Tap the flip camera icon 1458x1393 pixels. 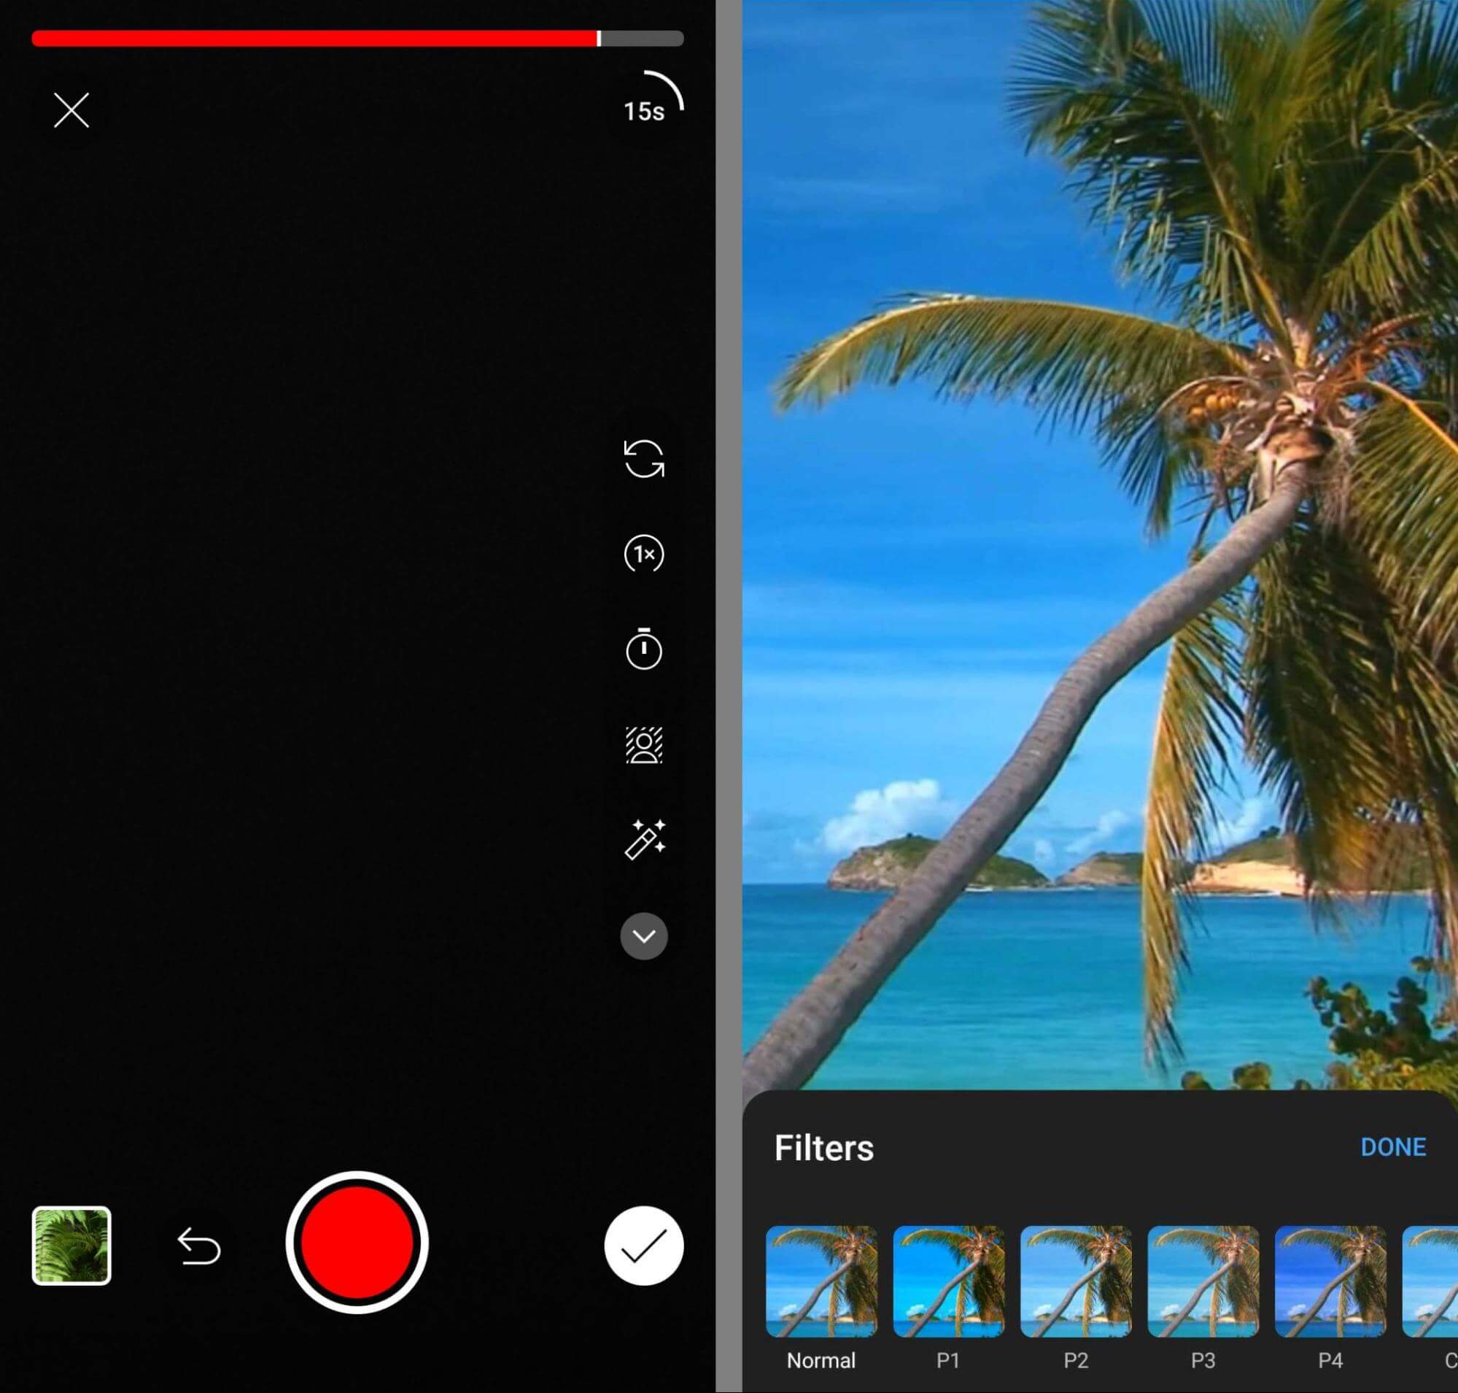click(x=642, y=458)
